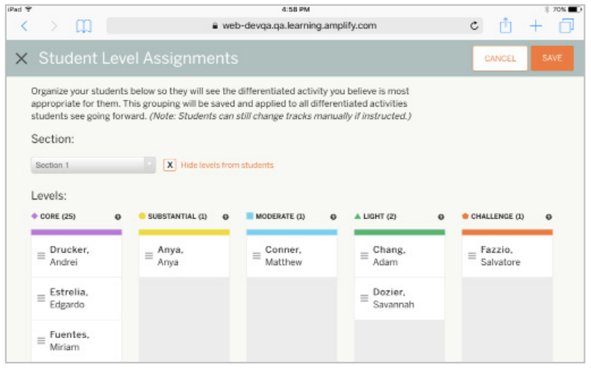Click the Section dropdown arrow

pyautogui.click(x=150, y=165)
